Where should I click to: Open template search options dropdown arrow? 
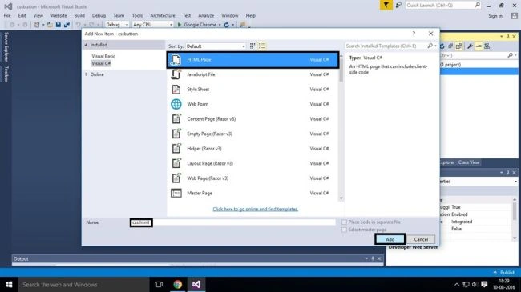[x=435, y=46]
